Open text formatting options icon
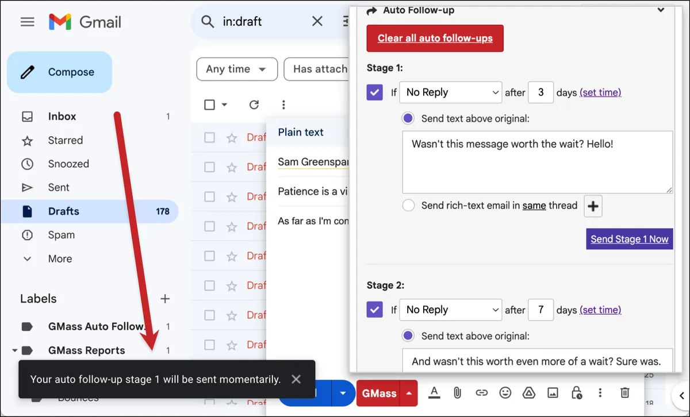 pos(435,393)
